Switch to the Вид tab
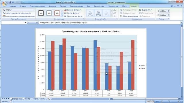 (x=89, y=6)
